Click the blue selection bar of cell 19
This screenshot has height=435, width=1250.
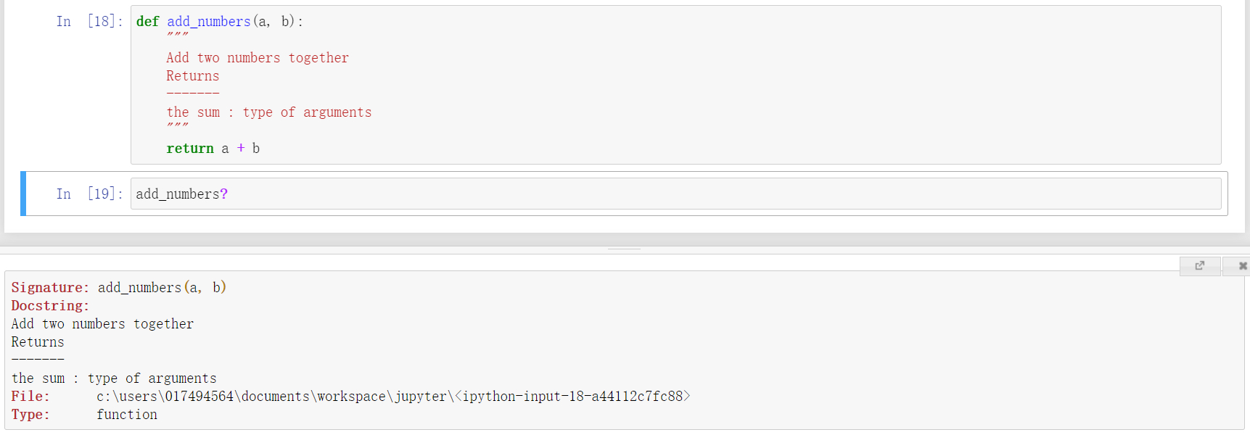pos(23,194)
